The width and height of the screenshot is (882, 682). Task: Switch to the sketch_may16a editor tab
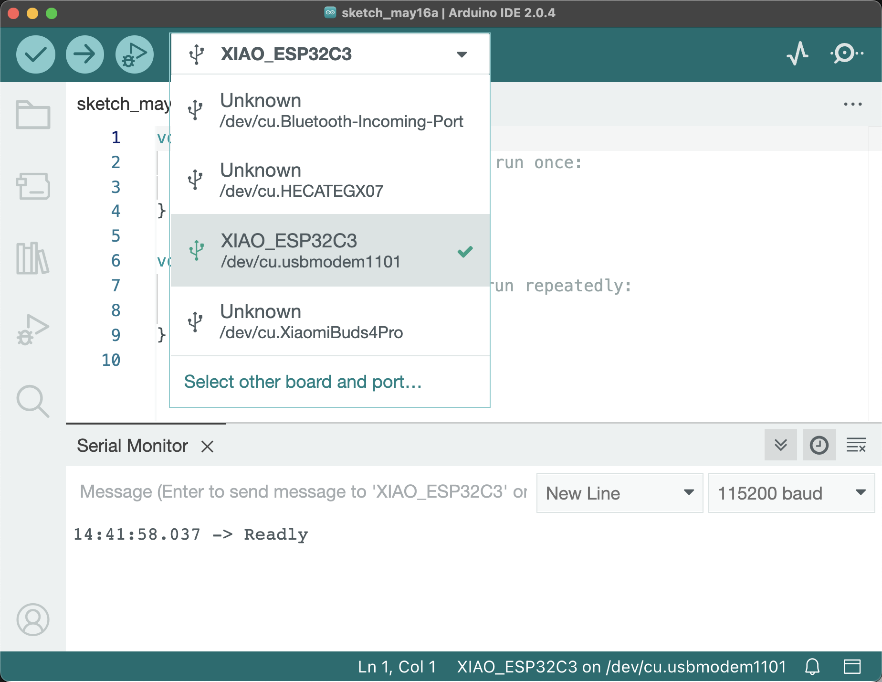[x=124, y=104]
